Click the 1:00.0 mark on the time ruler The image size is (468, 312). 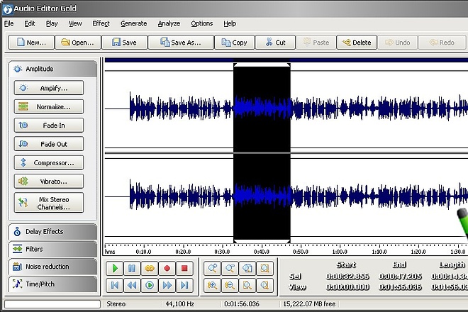coord(340,252)
